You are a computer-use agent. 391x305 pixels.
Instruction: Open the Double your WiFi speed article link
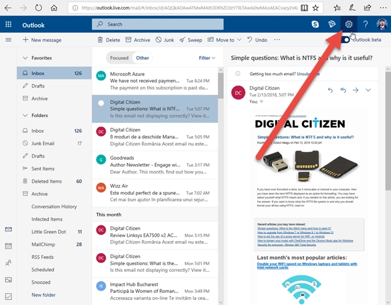click(307, 266)
